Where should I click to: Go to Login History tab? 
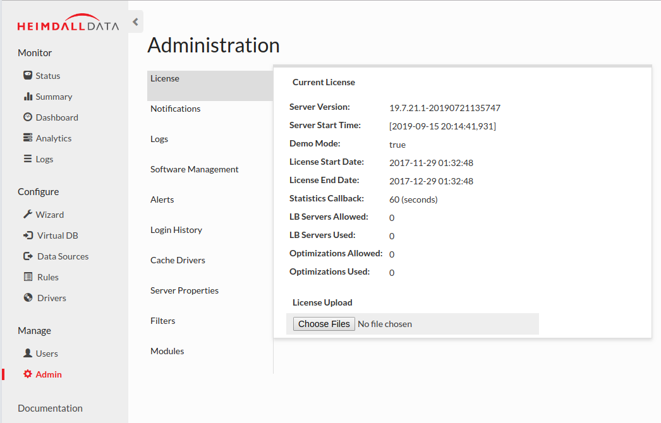coord(176,230)
